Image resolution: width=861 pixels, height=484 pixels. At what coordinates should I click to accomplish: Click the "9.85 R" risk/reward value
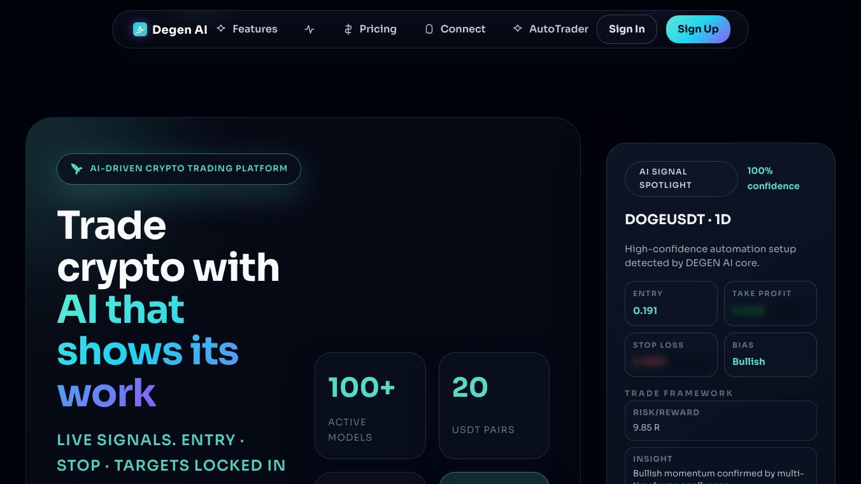[x=646, y=427]
